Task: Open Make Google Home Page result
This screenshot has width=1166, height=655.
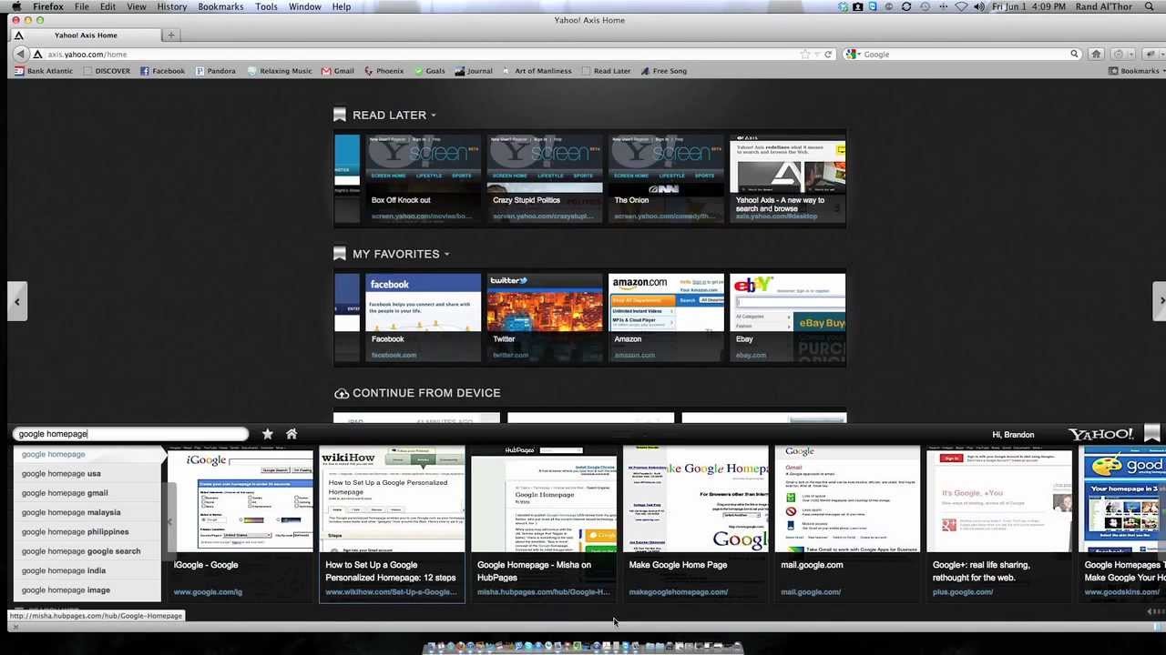Action: (x=696, y=523)
